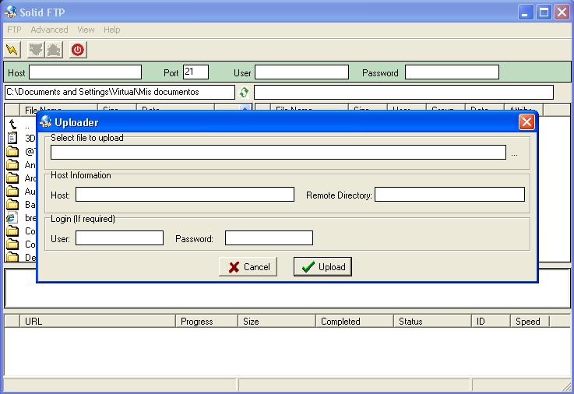Click the local path field Mis documentos

click(x=120, y=92)
